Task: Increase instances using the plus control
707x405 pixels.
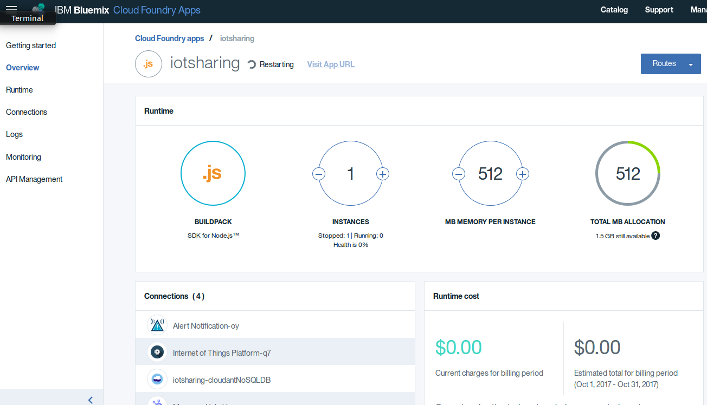Action: click(x=382, y=174)
